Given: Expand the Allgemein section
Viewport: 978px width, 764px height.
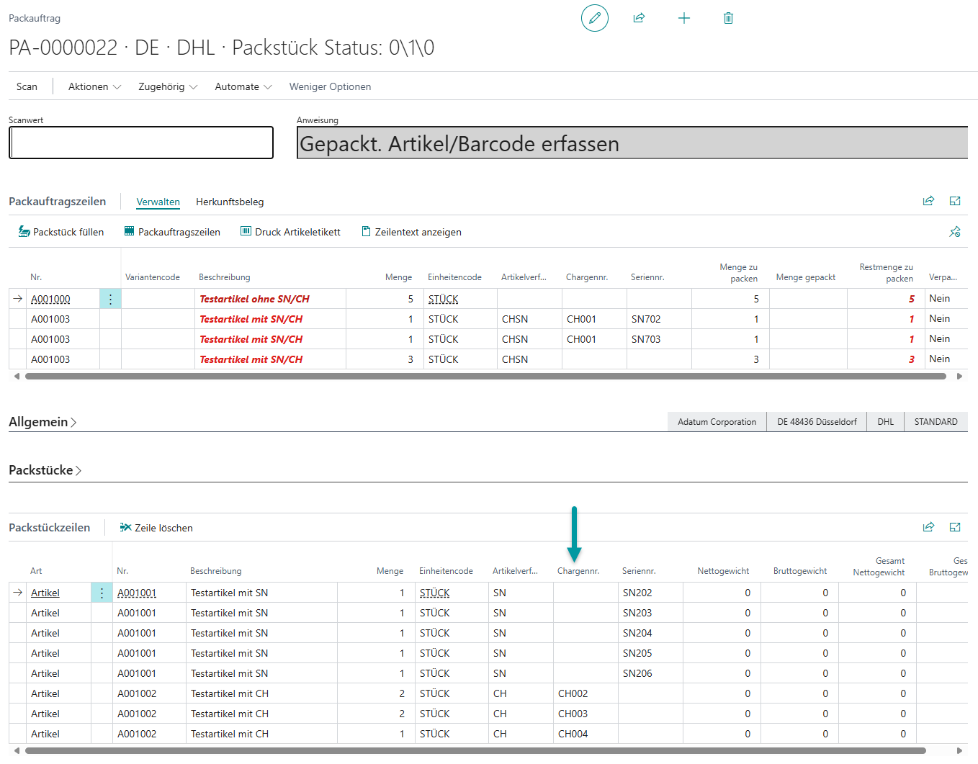Looking at the screenshot, I should [42, 422].
